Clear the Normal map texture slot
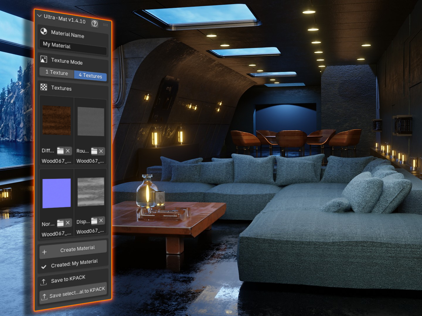The width and height of the screenshot is (422, 316). [68, 223]
